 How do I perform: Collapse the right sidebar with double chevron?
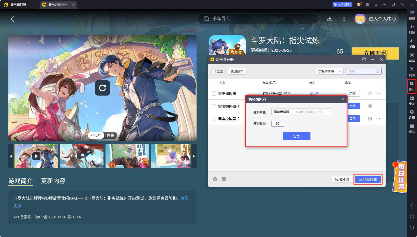412,5
